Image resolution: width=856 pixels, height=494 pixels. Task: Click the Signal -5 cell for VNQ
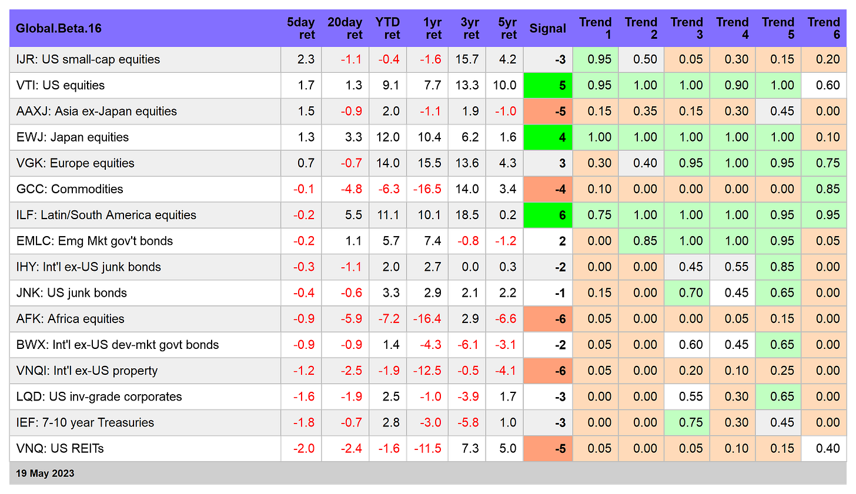548,448
